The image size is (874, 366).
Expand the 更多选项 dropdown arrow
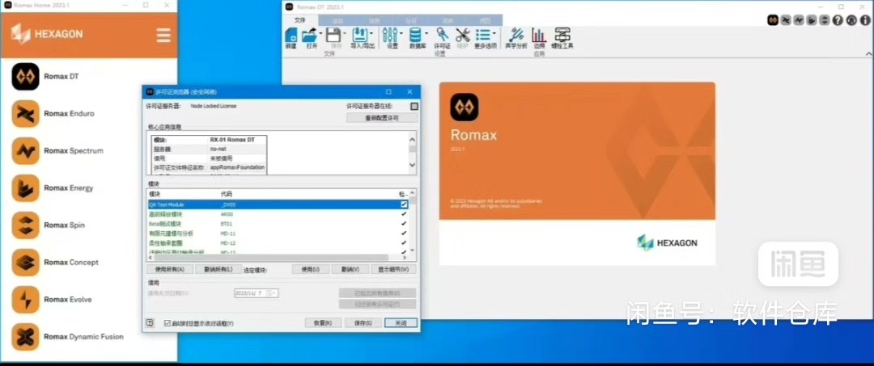pyautogui.click(x=494, y=34)
